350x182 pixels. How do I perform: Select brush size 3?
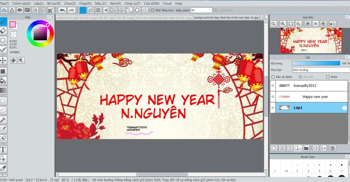(308, 167)
